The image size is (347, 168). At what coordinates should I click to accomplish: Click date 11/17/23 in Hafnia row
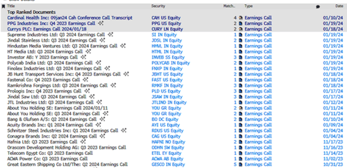pyautogui.click(x=333, y=142)
